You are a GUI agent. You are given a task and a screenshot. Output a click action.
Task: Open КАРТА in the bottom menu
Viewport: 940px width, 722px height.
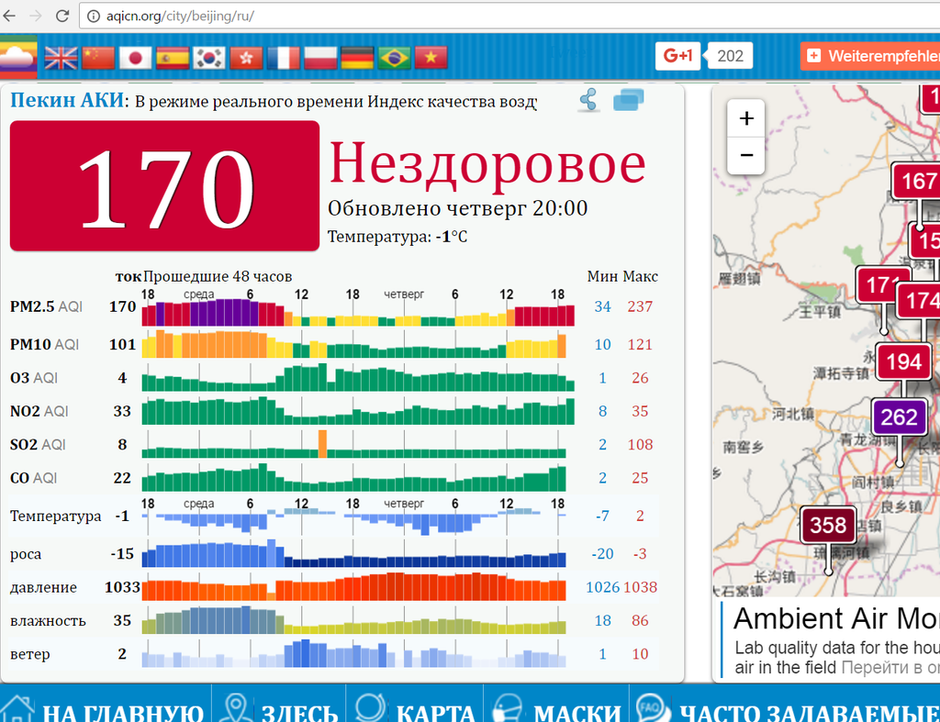pyautogui.click(x=436, y=713)
